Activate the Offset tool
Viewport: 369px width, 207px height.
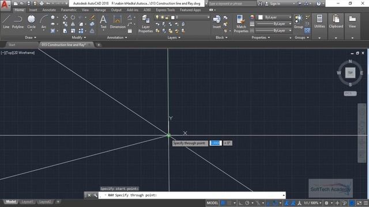click(92, 31)
